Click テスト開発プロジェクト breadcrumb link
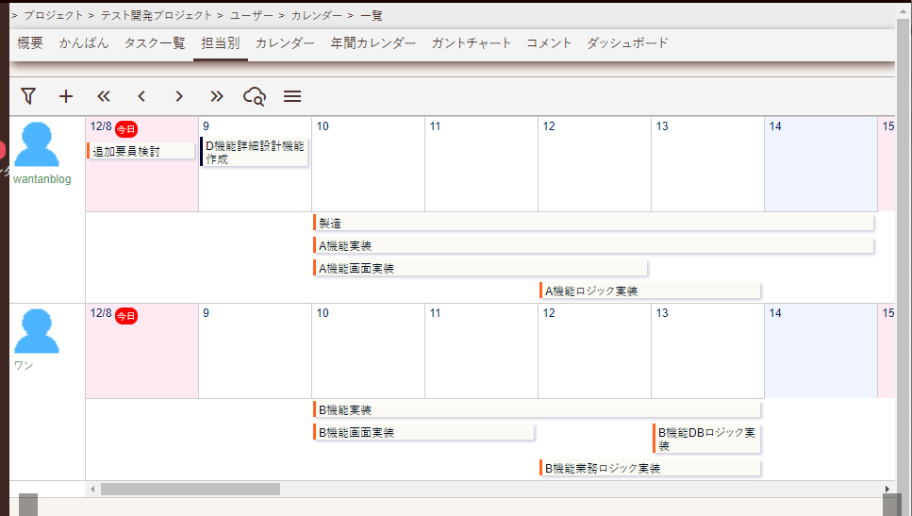 (x=157, y=16)
